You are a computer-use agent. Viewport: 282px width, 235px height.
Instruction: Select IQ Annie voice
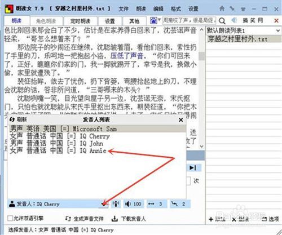(97, 150)
